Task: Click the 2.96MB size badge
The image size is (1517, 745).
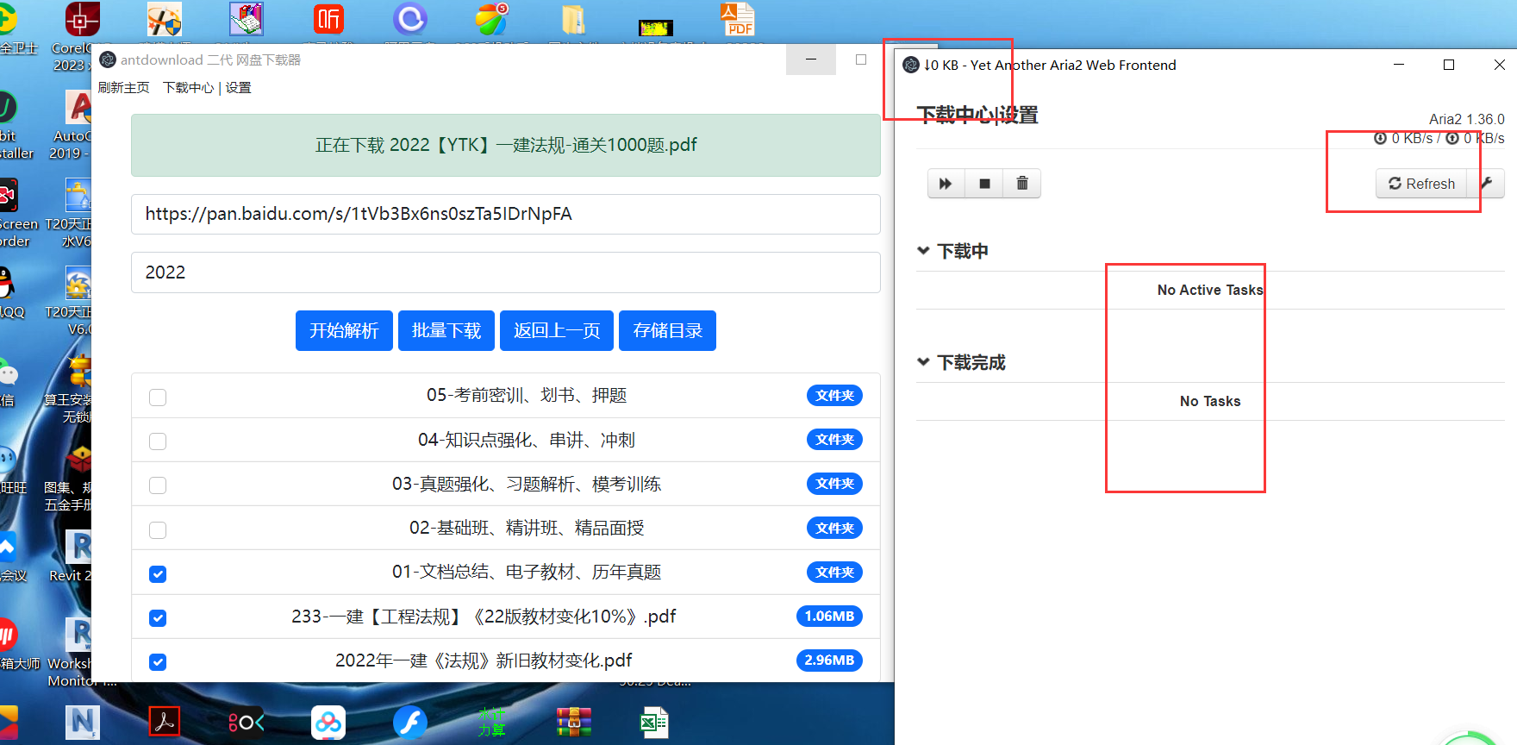Action: pos(829,660)
